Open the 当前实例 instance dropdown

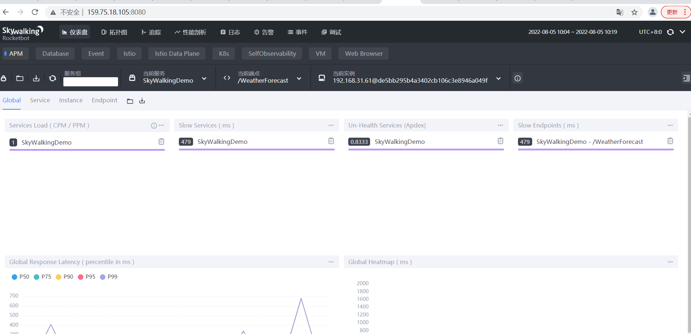click(x=410, y=78)
